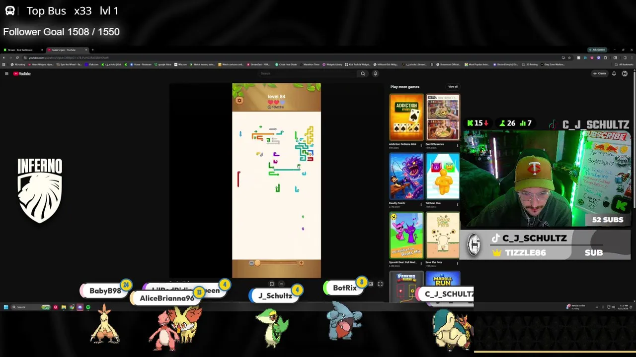Open the YouTube hamburger guide menu

click(x=6, y=73)
